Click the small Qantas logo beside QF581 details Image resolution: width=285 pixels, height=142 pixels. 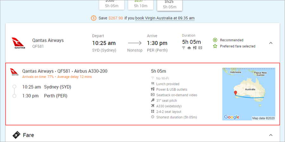[x=14, y=72]
